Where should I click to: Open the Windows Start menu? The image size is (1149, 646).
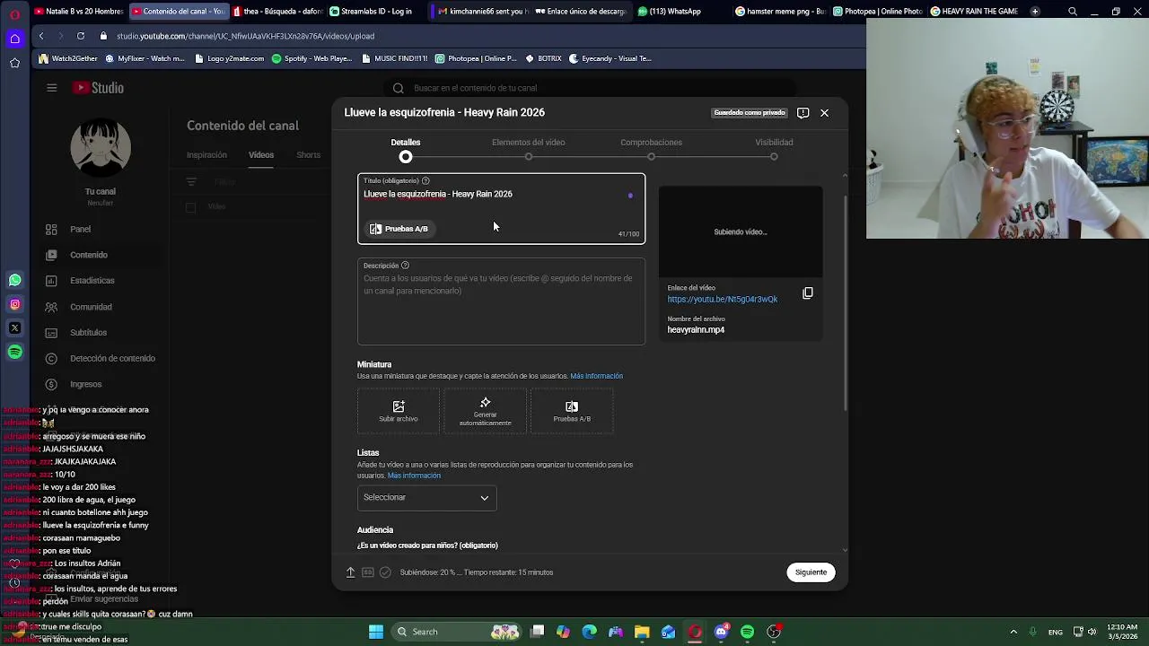click(x=376, y=632)
